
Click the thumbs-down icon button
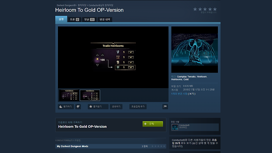78,107
